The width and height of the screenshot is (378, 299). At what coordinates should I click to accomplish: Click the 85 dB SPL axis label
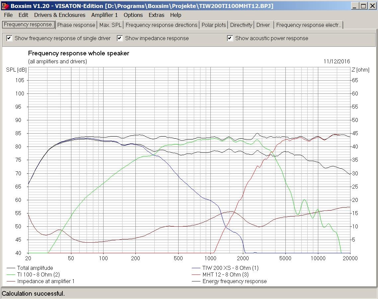(x=18, y=133)
